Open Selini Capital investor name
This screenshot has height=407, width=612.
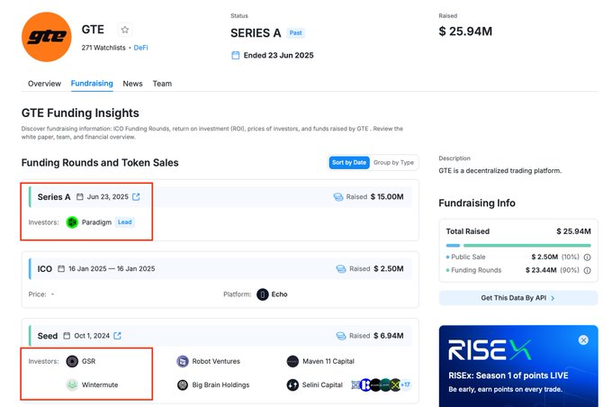(322, 384)
